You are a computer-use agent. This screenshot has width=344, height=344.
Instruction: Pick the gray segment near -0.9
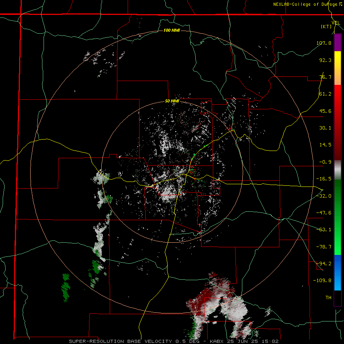coord(338,170)
